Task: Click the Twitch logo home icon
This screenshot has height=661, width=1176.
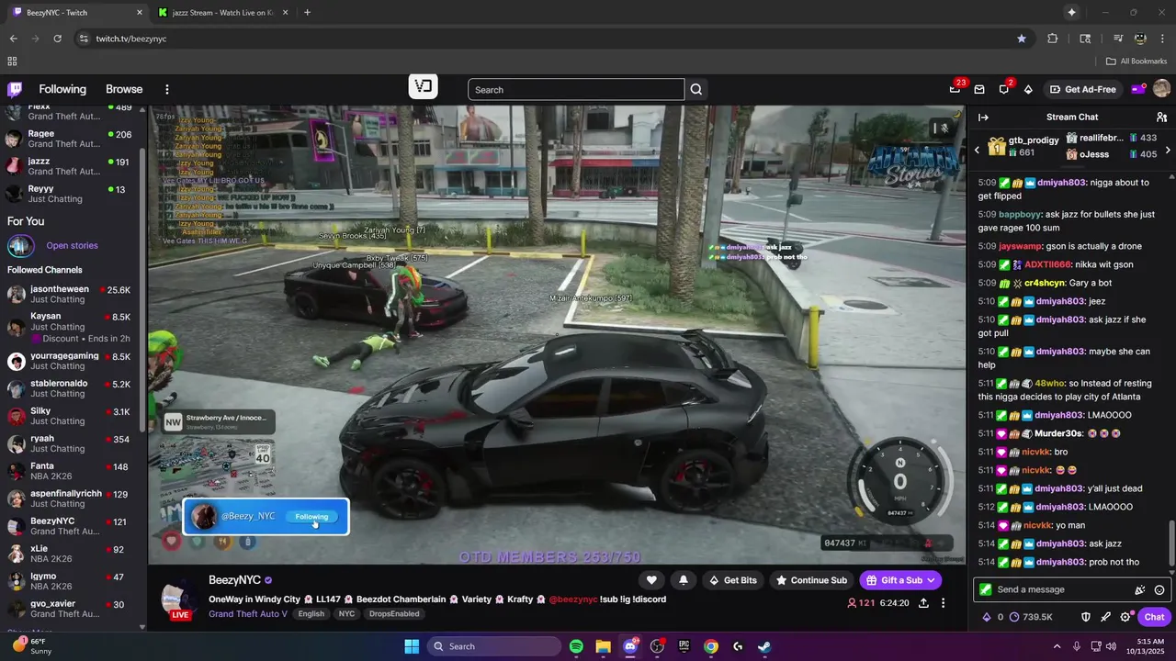Action: (x=15, y=89)
